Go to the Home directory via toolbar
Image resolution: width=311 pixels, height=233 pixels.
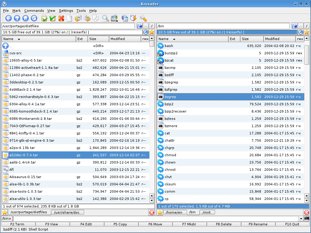[x=26, y=18]
